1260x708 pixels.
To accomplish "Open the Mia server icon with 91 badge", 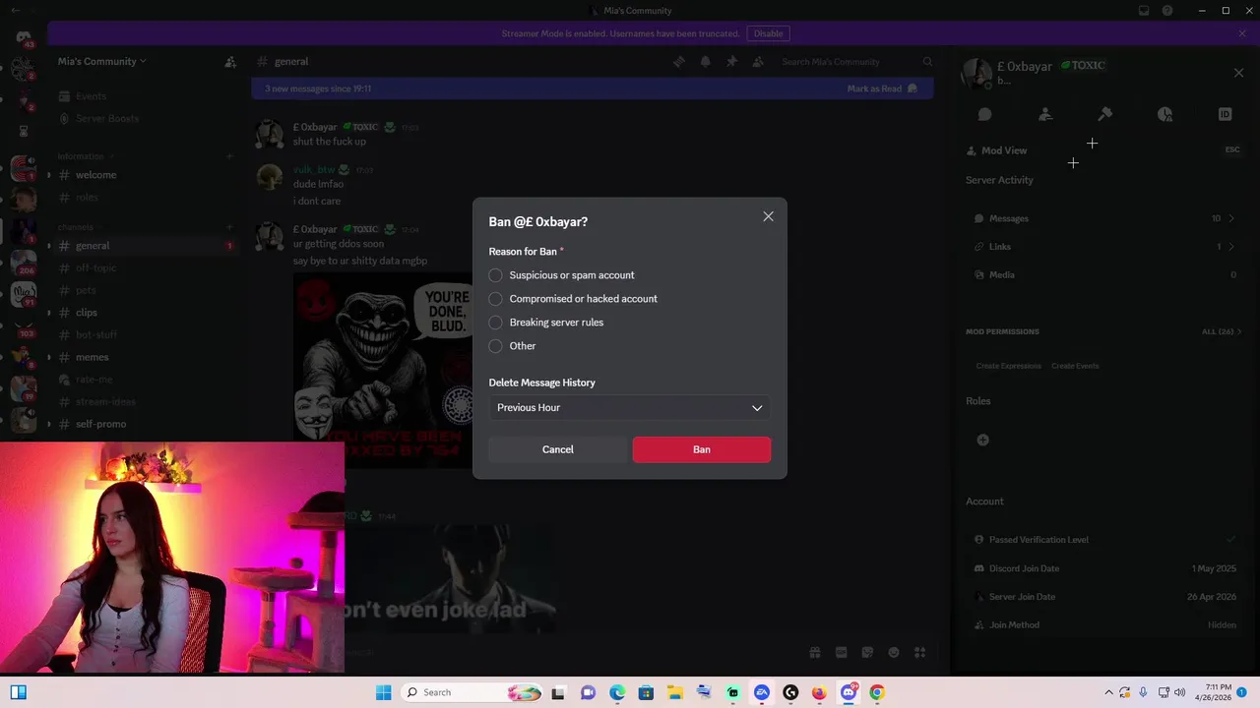I will pyautogui.click(x=24, y=294).
